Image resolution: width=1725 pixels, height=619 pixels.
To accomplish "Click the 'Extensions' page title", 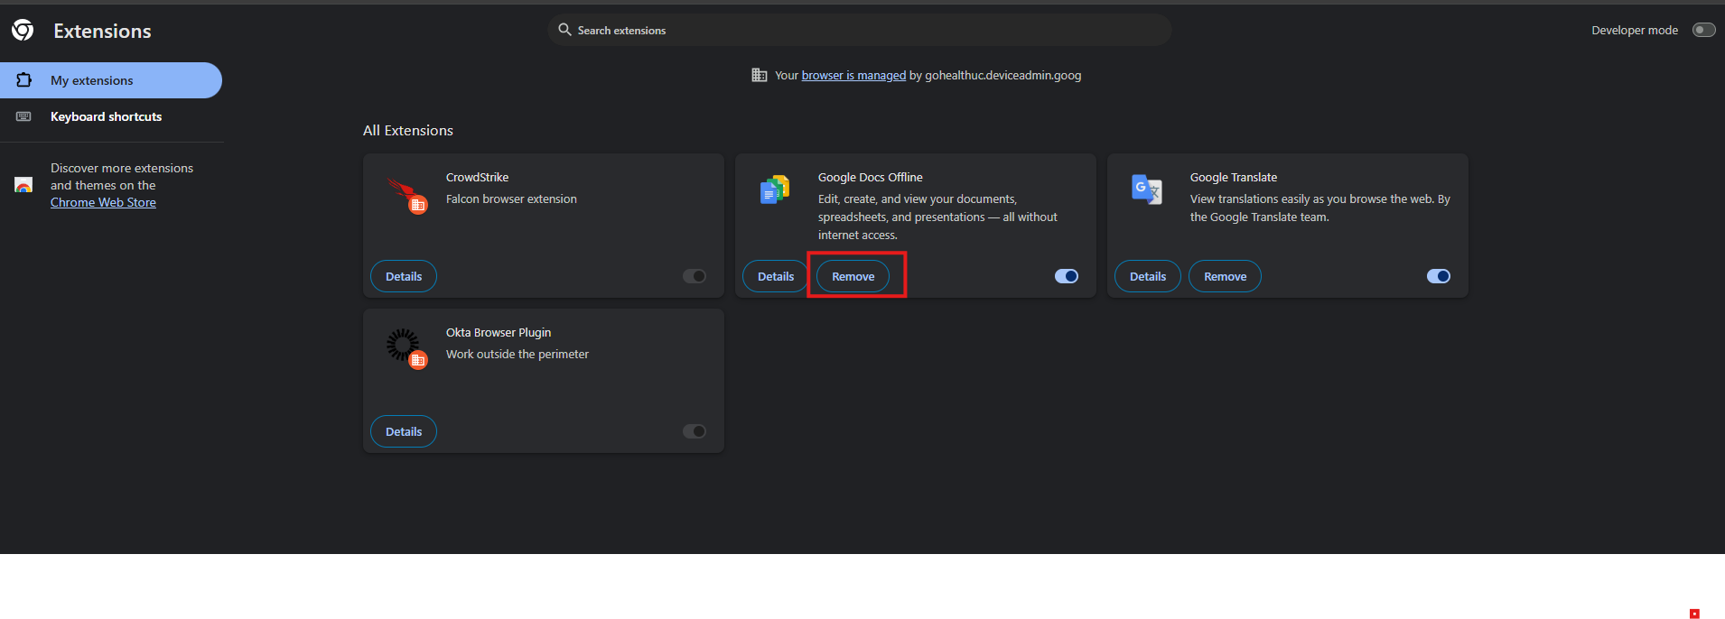I will click(x=102, y=31).
